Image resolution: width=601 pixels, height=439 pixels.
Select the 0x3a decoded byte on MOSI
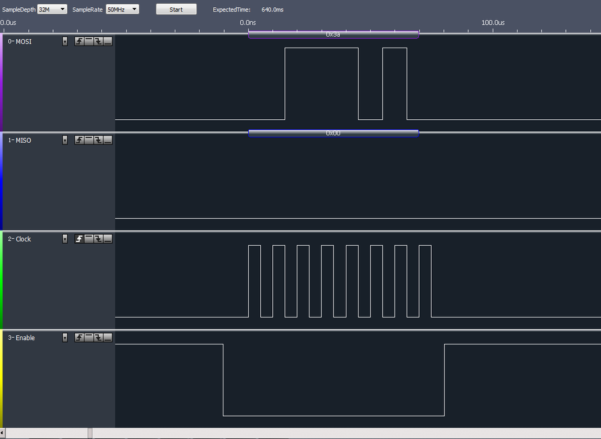tap(333, 34)
